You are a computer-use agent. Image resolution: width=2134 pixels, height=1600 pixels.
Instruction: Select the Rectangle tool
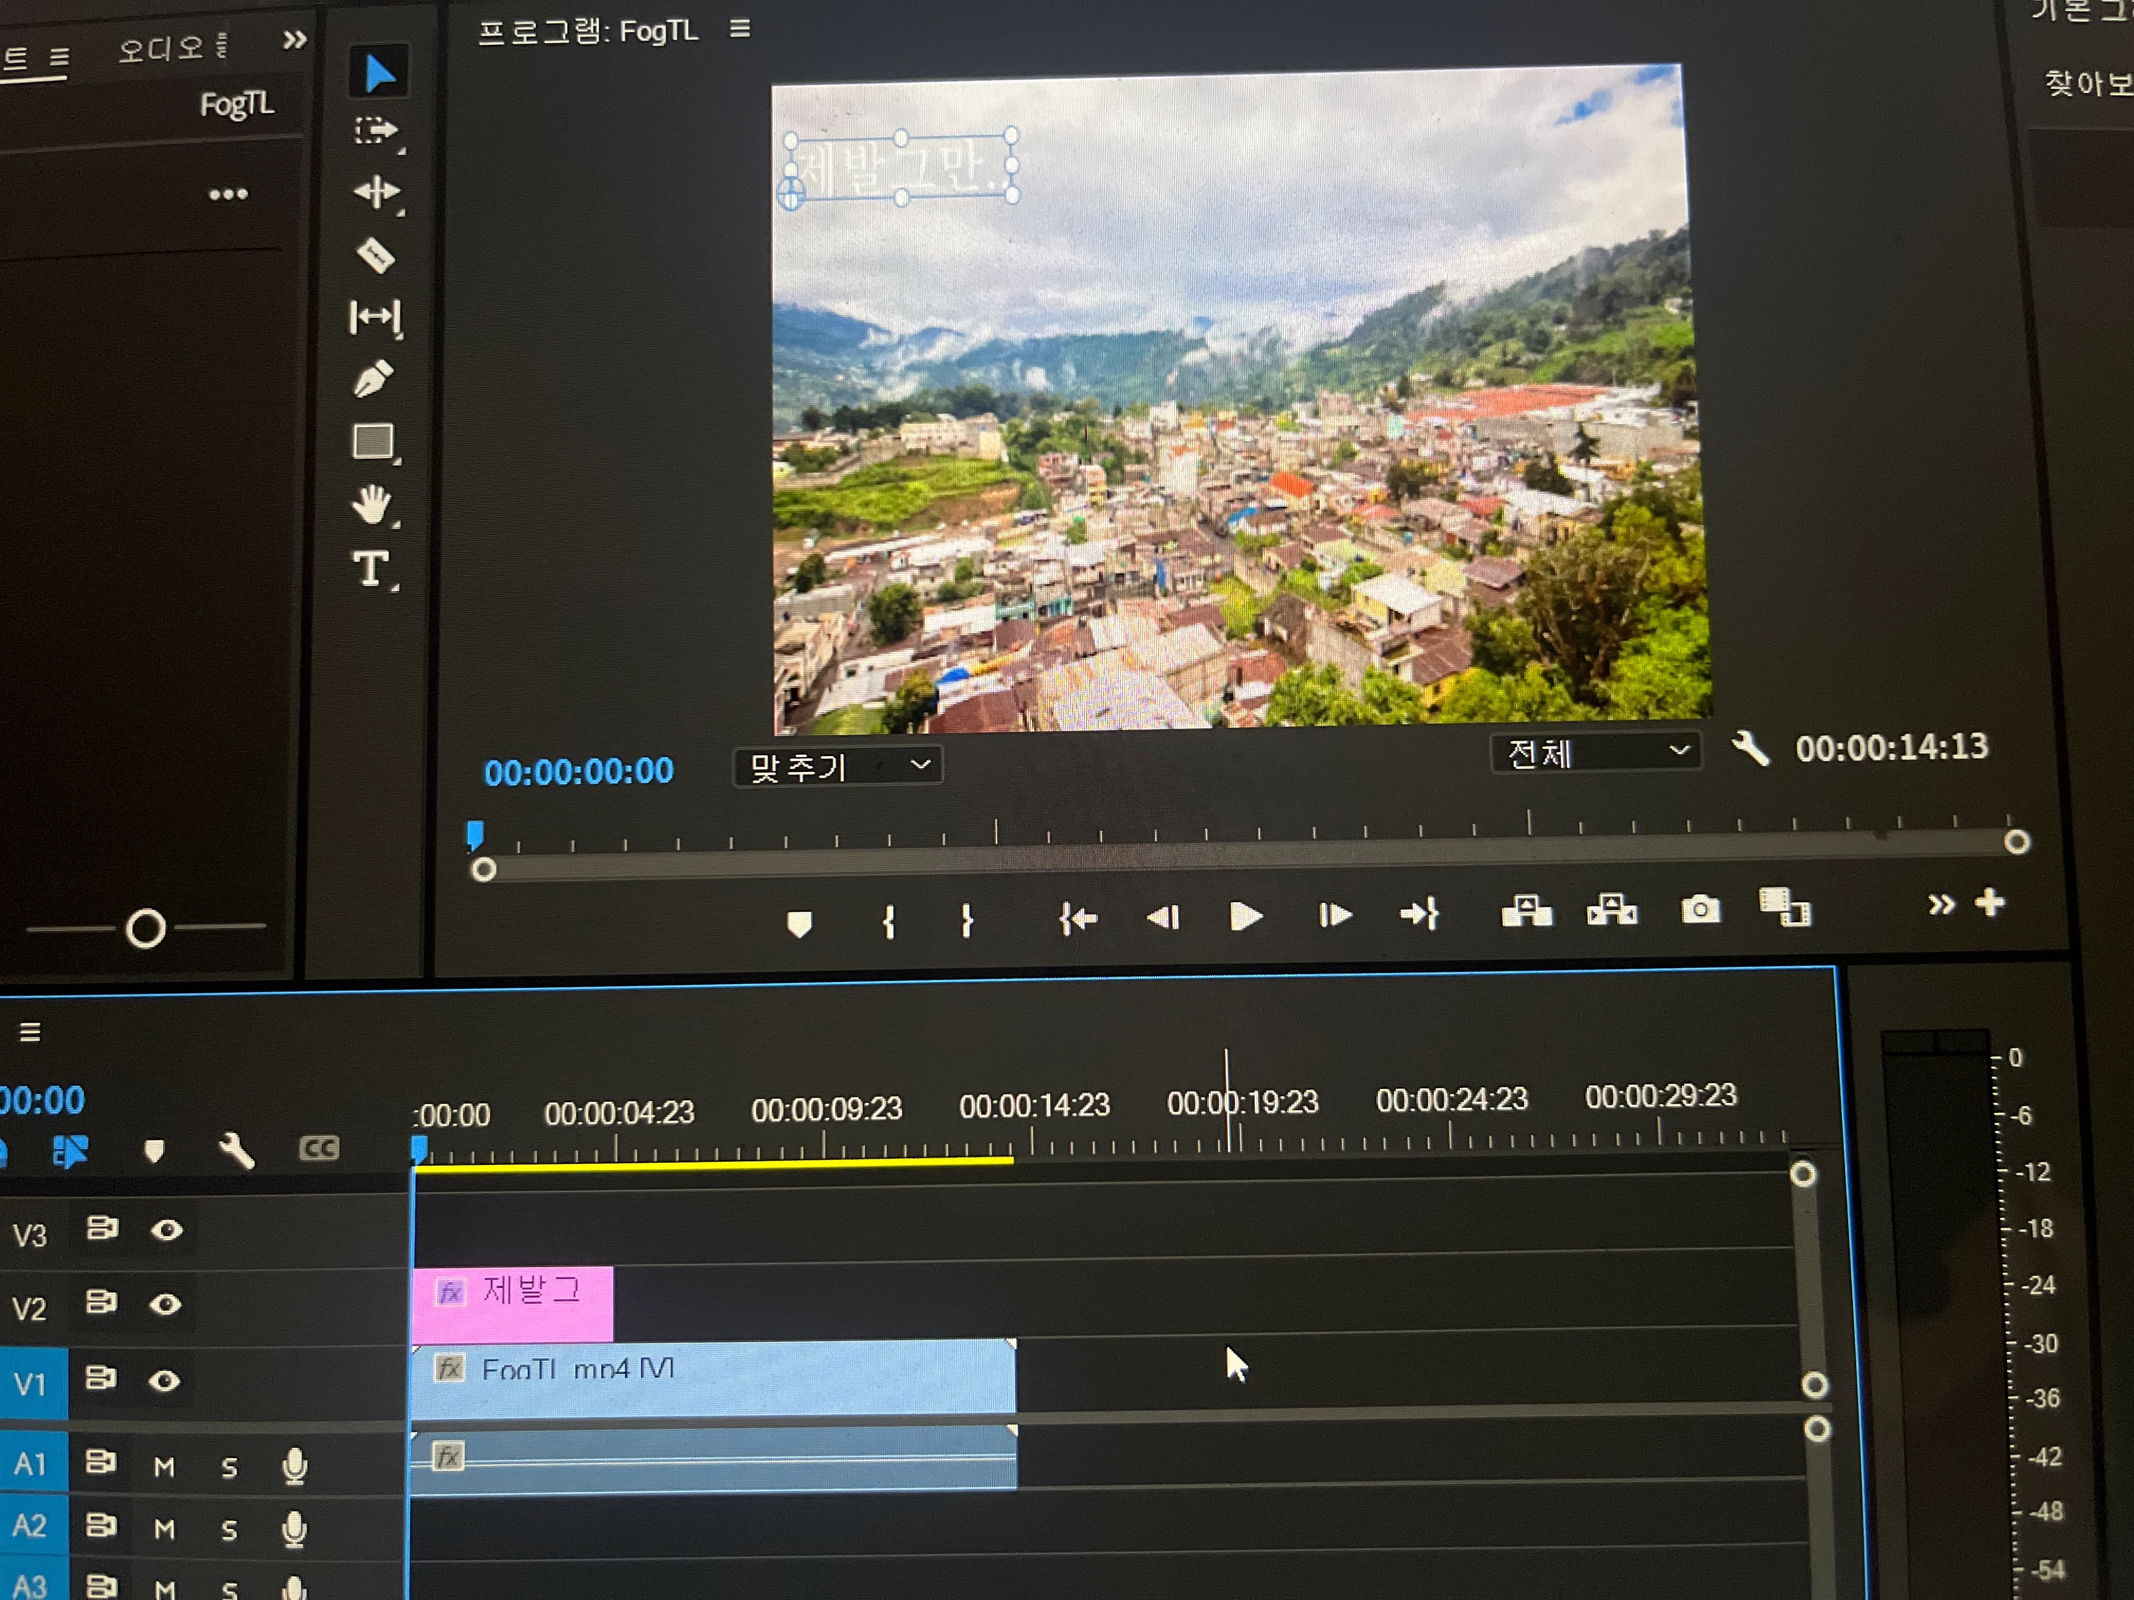coord(373,442)
